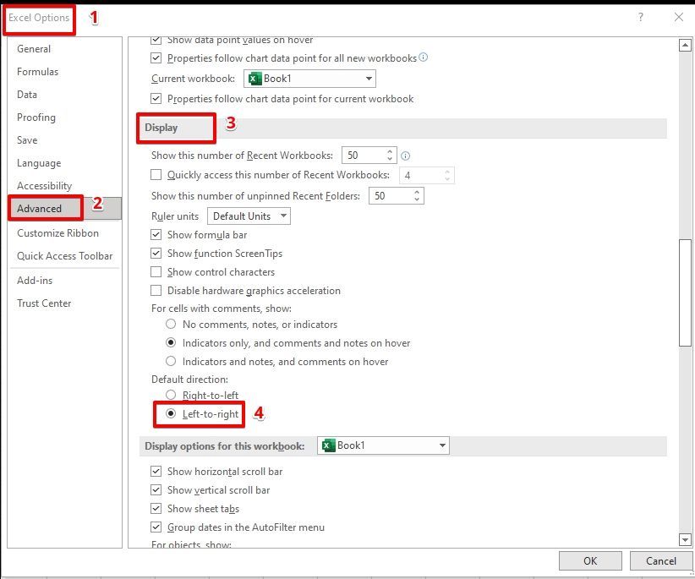The width and height of the screenshot is (695, 579).
Task: Click the unpinned Recent Folders number field
Action: [x=390, y=196]
